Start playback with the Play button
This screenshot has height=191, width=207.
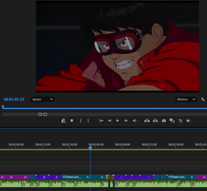click(x=117, y=121)
